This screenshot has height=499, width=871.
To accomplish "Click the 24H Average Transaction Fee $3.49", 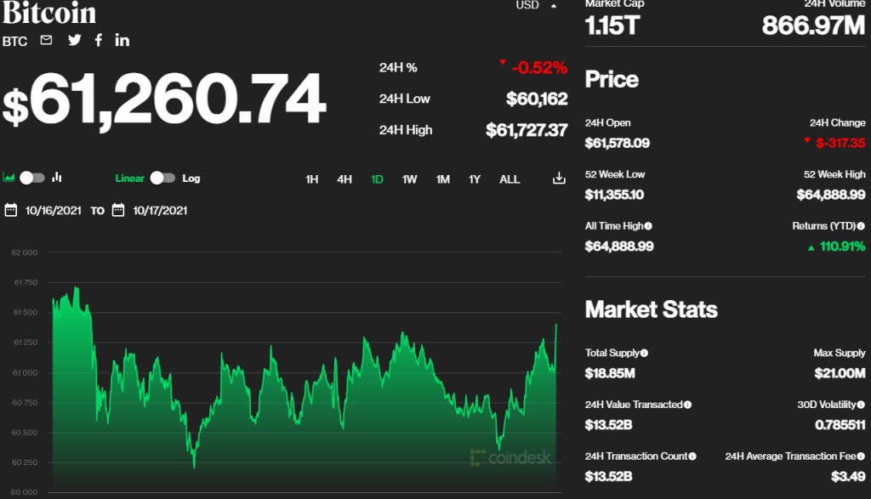I will [x=848, y=477].
